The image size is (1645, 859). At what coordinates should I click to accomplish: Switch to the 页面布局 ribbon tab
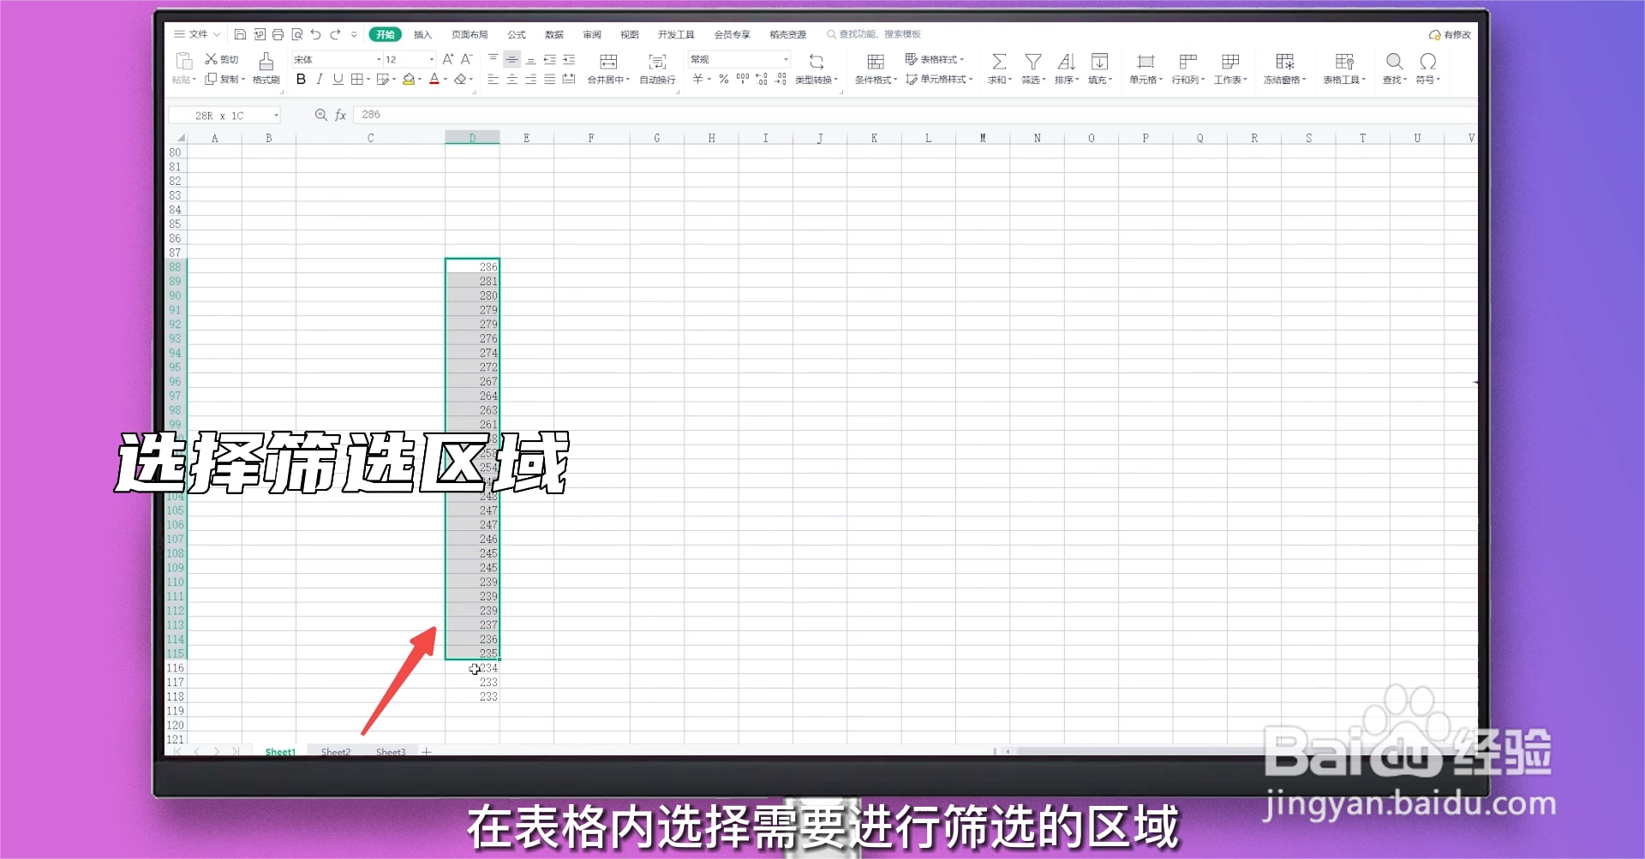coord(470,34)
